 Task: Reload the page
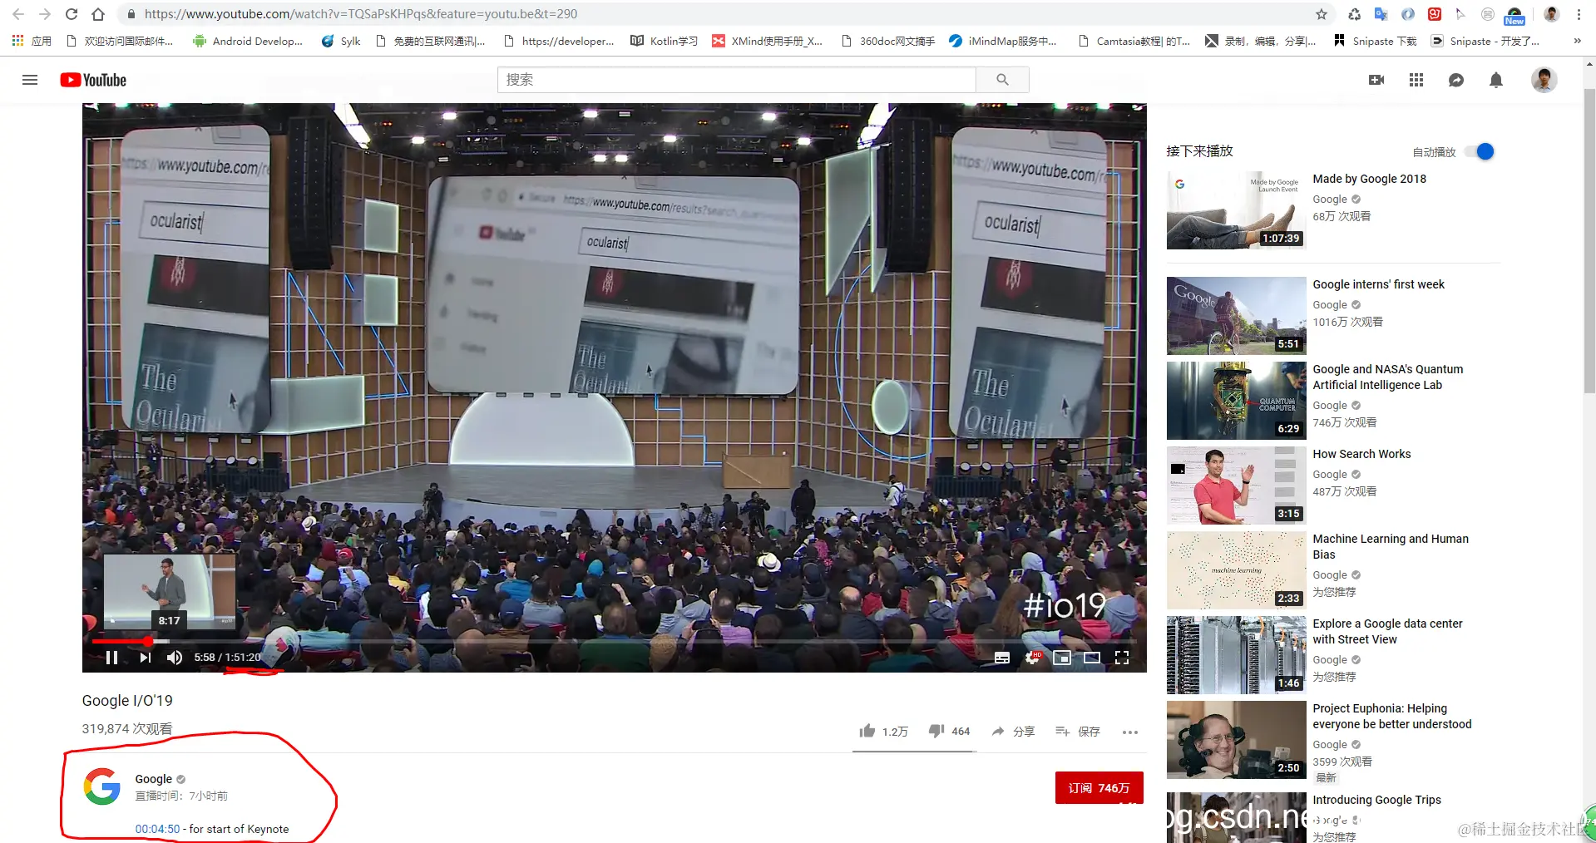[72, 14]
